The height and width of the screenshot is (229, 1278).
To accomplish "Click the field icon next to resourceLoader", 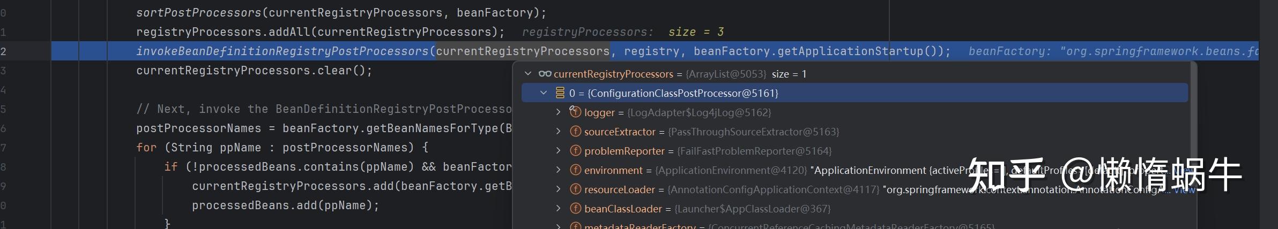I will tap(575, 189).
